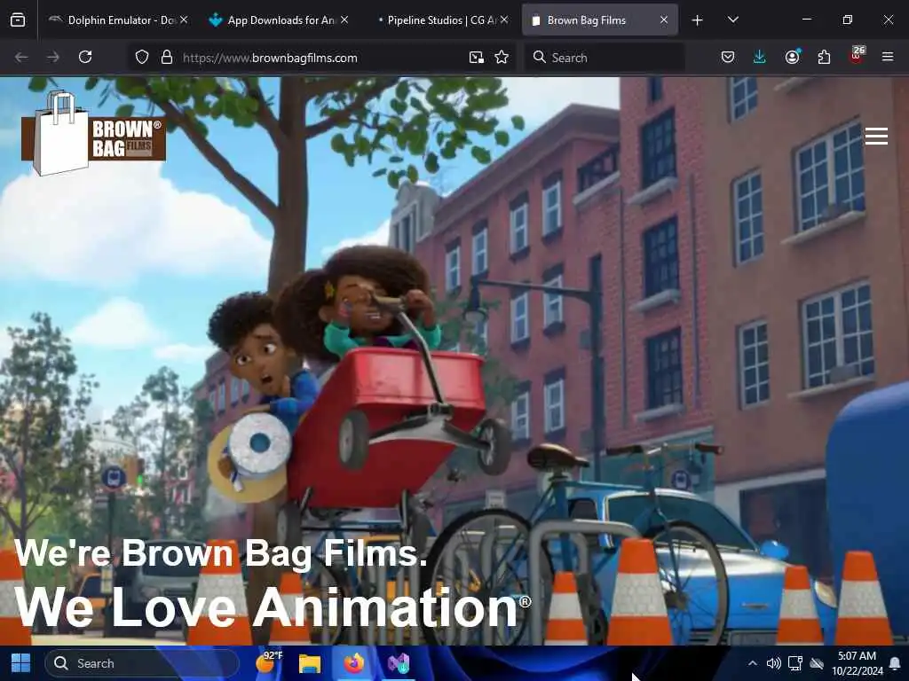Click the taskbar Search field

pyautogui.click(x=142, y=663)
